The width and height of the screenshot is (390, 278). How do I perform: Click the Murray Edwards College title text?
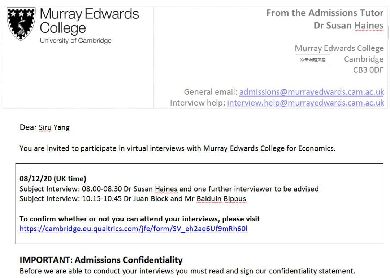coord(89,21)
